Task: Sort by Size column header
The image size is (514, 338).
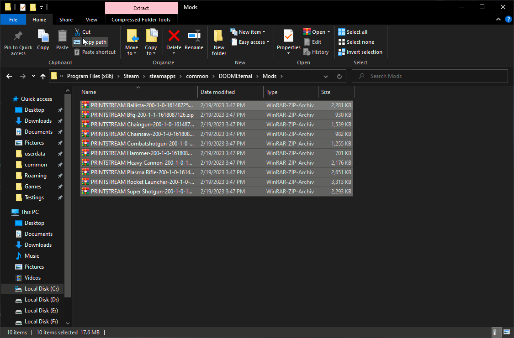Action: pos(336,92)
